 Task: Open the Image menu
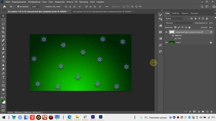click(x=34, y=2)
